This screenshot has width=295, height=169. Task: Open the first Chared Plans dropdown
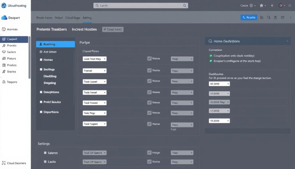94,59
